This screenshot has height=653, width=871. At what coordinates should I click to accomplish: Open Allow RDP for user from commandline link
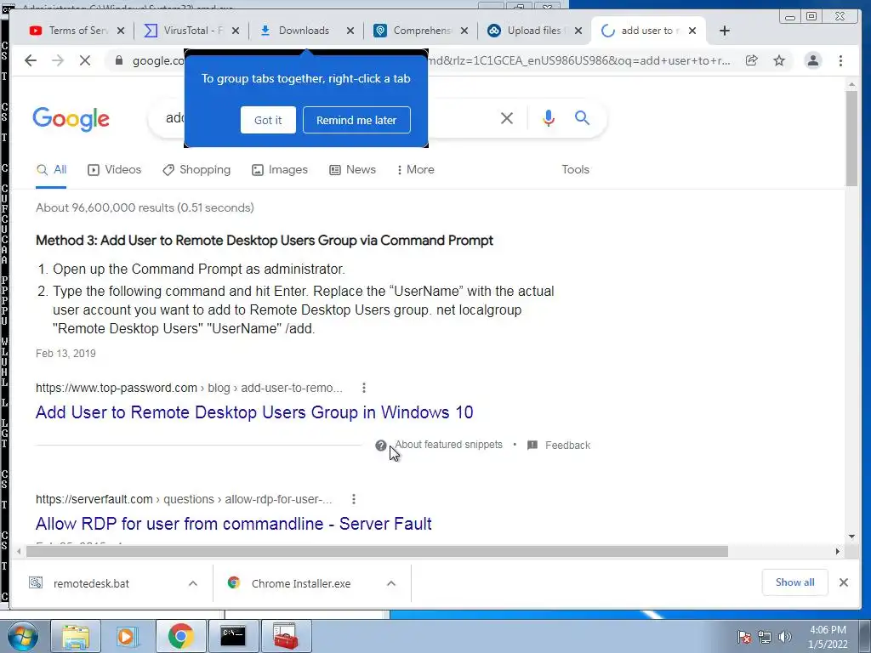[233, 524]
